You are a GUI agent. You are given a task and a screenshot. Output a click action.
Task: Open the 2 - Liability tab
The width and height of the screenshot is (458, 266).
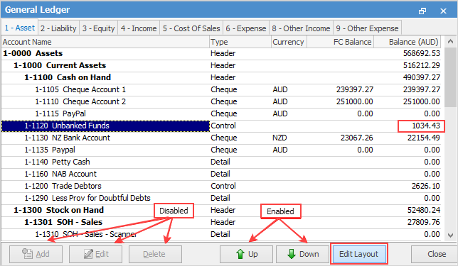58,28
